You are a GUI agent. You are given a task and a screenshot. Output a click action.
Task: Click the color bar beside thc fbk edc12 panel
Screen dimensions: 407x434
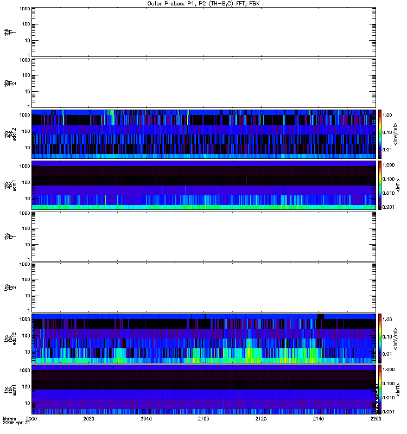(x=380, y=338)
